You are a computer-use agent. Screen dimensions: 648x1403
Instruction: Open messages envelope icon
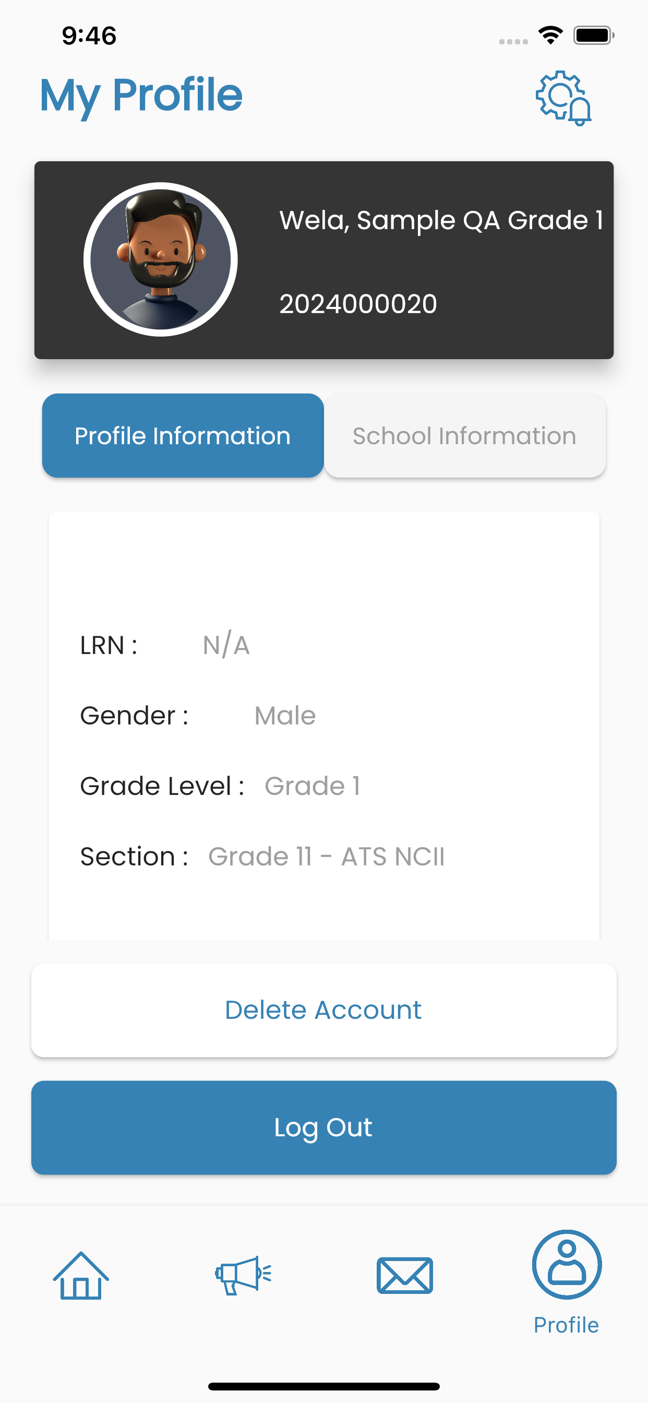pos(404,1276)
